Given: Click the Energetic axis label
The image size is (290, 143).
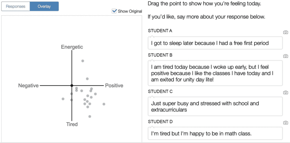Looking at the screenshot, I should (72, 47).
